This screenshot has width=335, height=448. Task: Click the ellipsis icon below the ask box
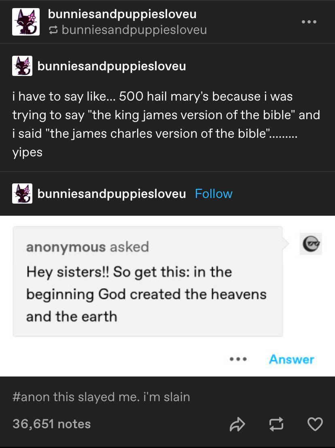tap(238, 359)
